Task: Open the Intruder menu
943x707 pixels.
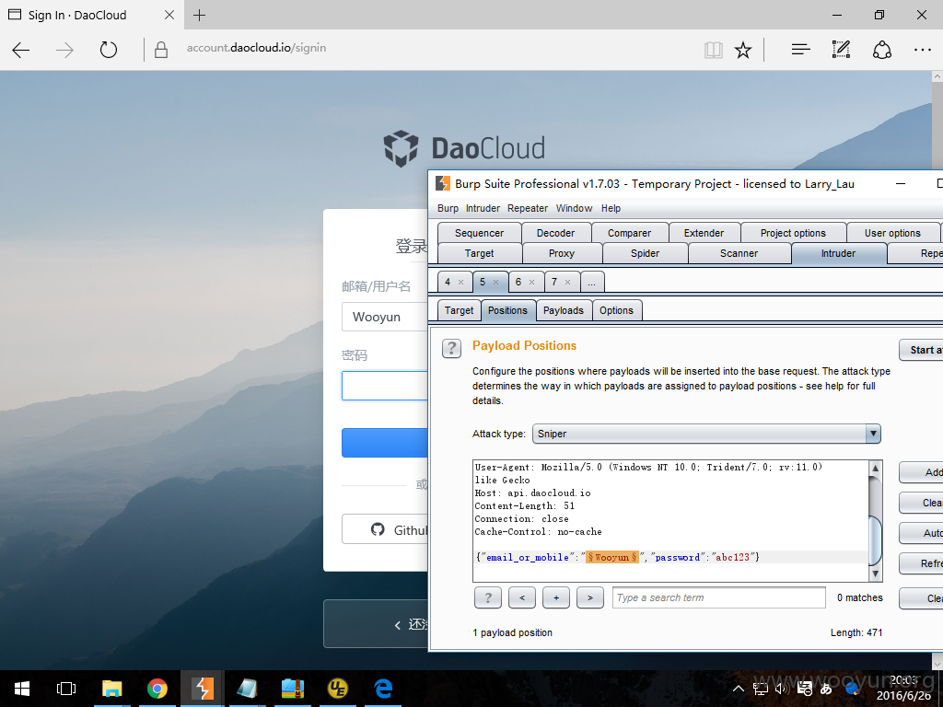Action: [x=483, y=208]
